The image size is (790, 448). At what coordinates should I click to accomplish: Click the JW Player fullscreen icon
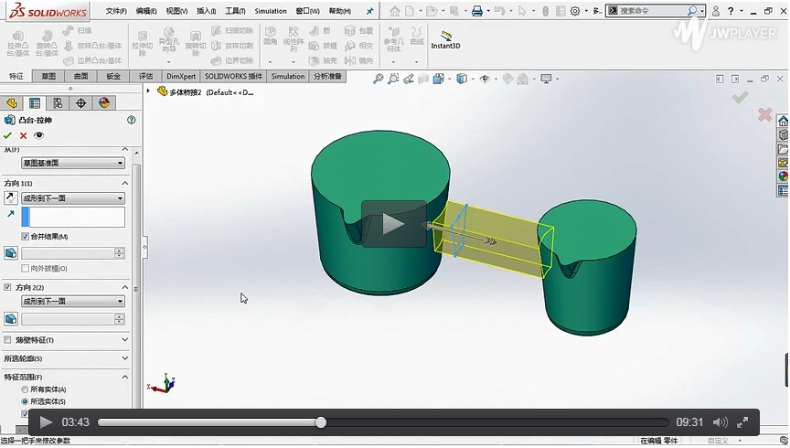click(742, 422)
